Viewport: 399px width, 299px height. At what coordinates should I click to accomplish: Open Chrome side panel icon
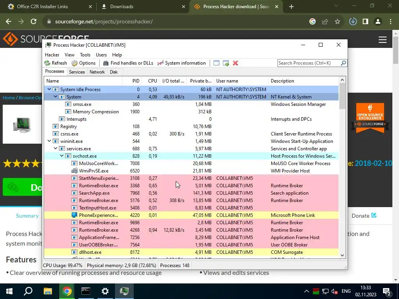[x=365, y=22]
